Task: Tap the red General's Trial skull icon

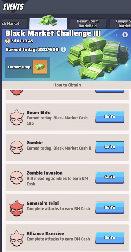Action: click(x=17, y=208)
